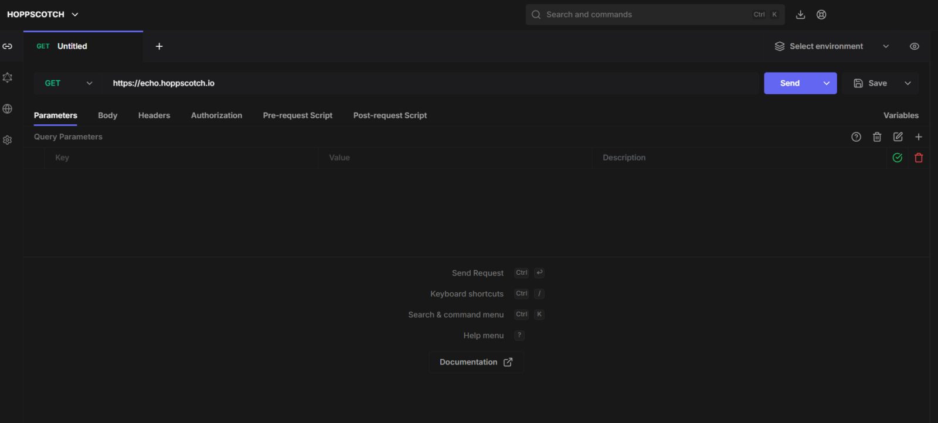This screenshot has height=423, width=938.
Task: Open the query parameters help icon
Action: tap(856, 137)
